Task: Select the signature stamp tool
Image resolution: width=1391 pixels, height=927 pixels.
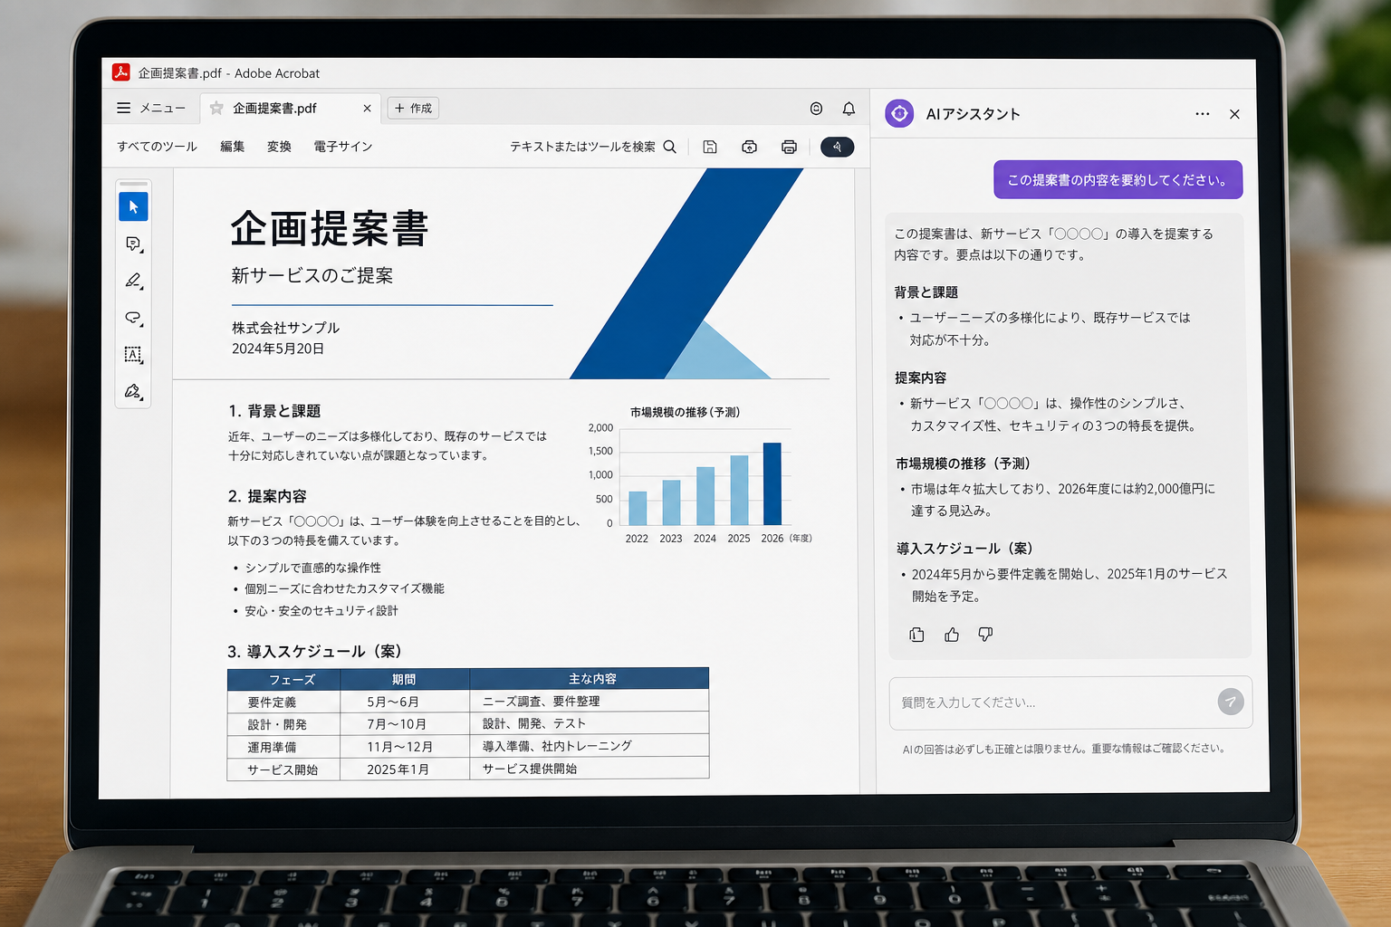Action: pos(133,391)
